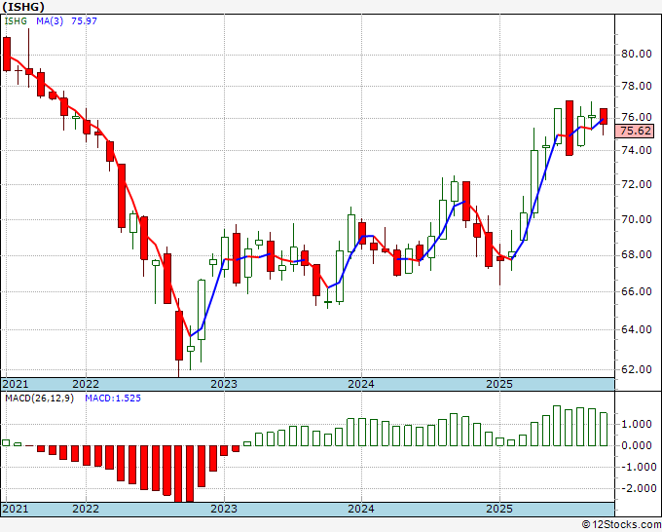This screenshot has width=662, height=532.
Task: Click 2022 on the price chart timeline
Action: tap(86, 384)
